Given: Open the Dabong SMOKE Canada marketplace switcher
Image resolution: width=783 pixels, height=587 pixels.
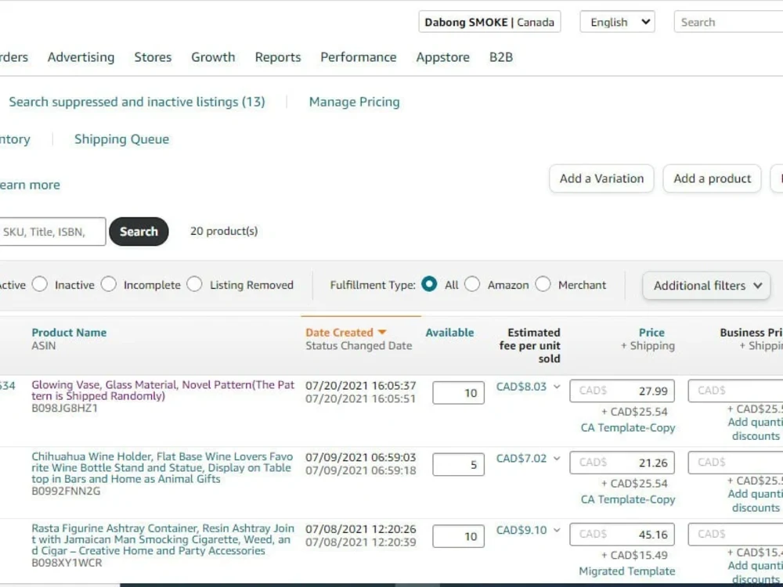Looking at the screenshot, I should [x=489, y=21].
